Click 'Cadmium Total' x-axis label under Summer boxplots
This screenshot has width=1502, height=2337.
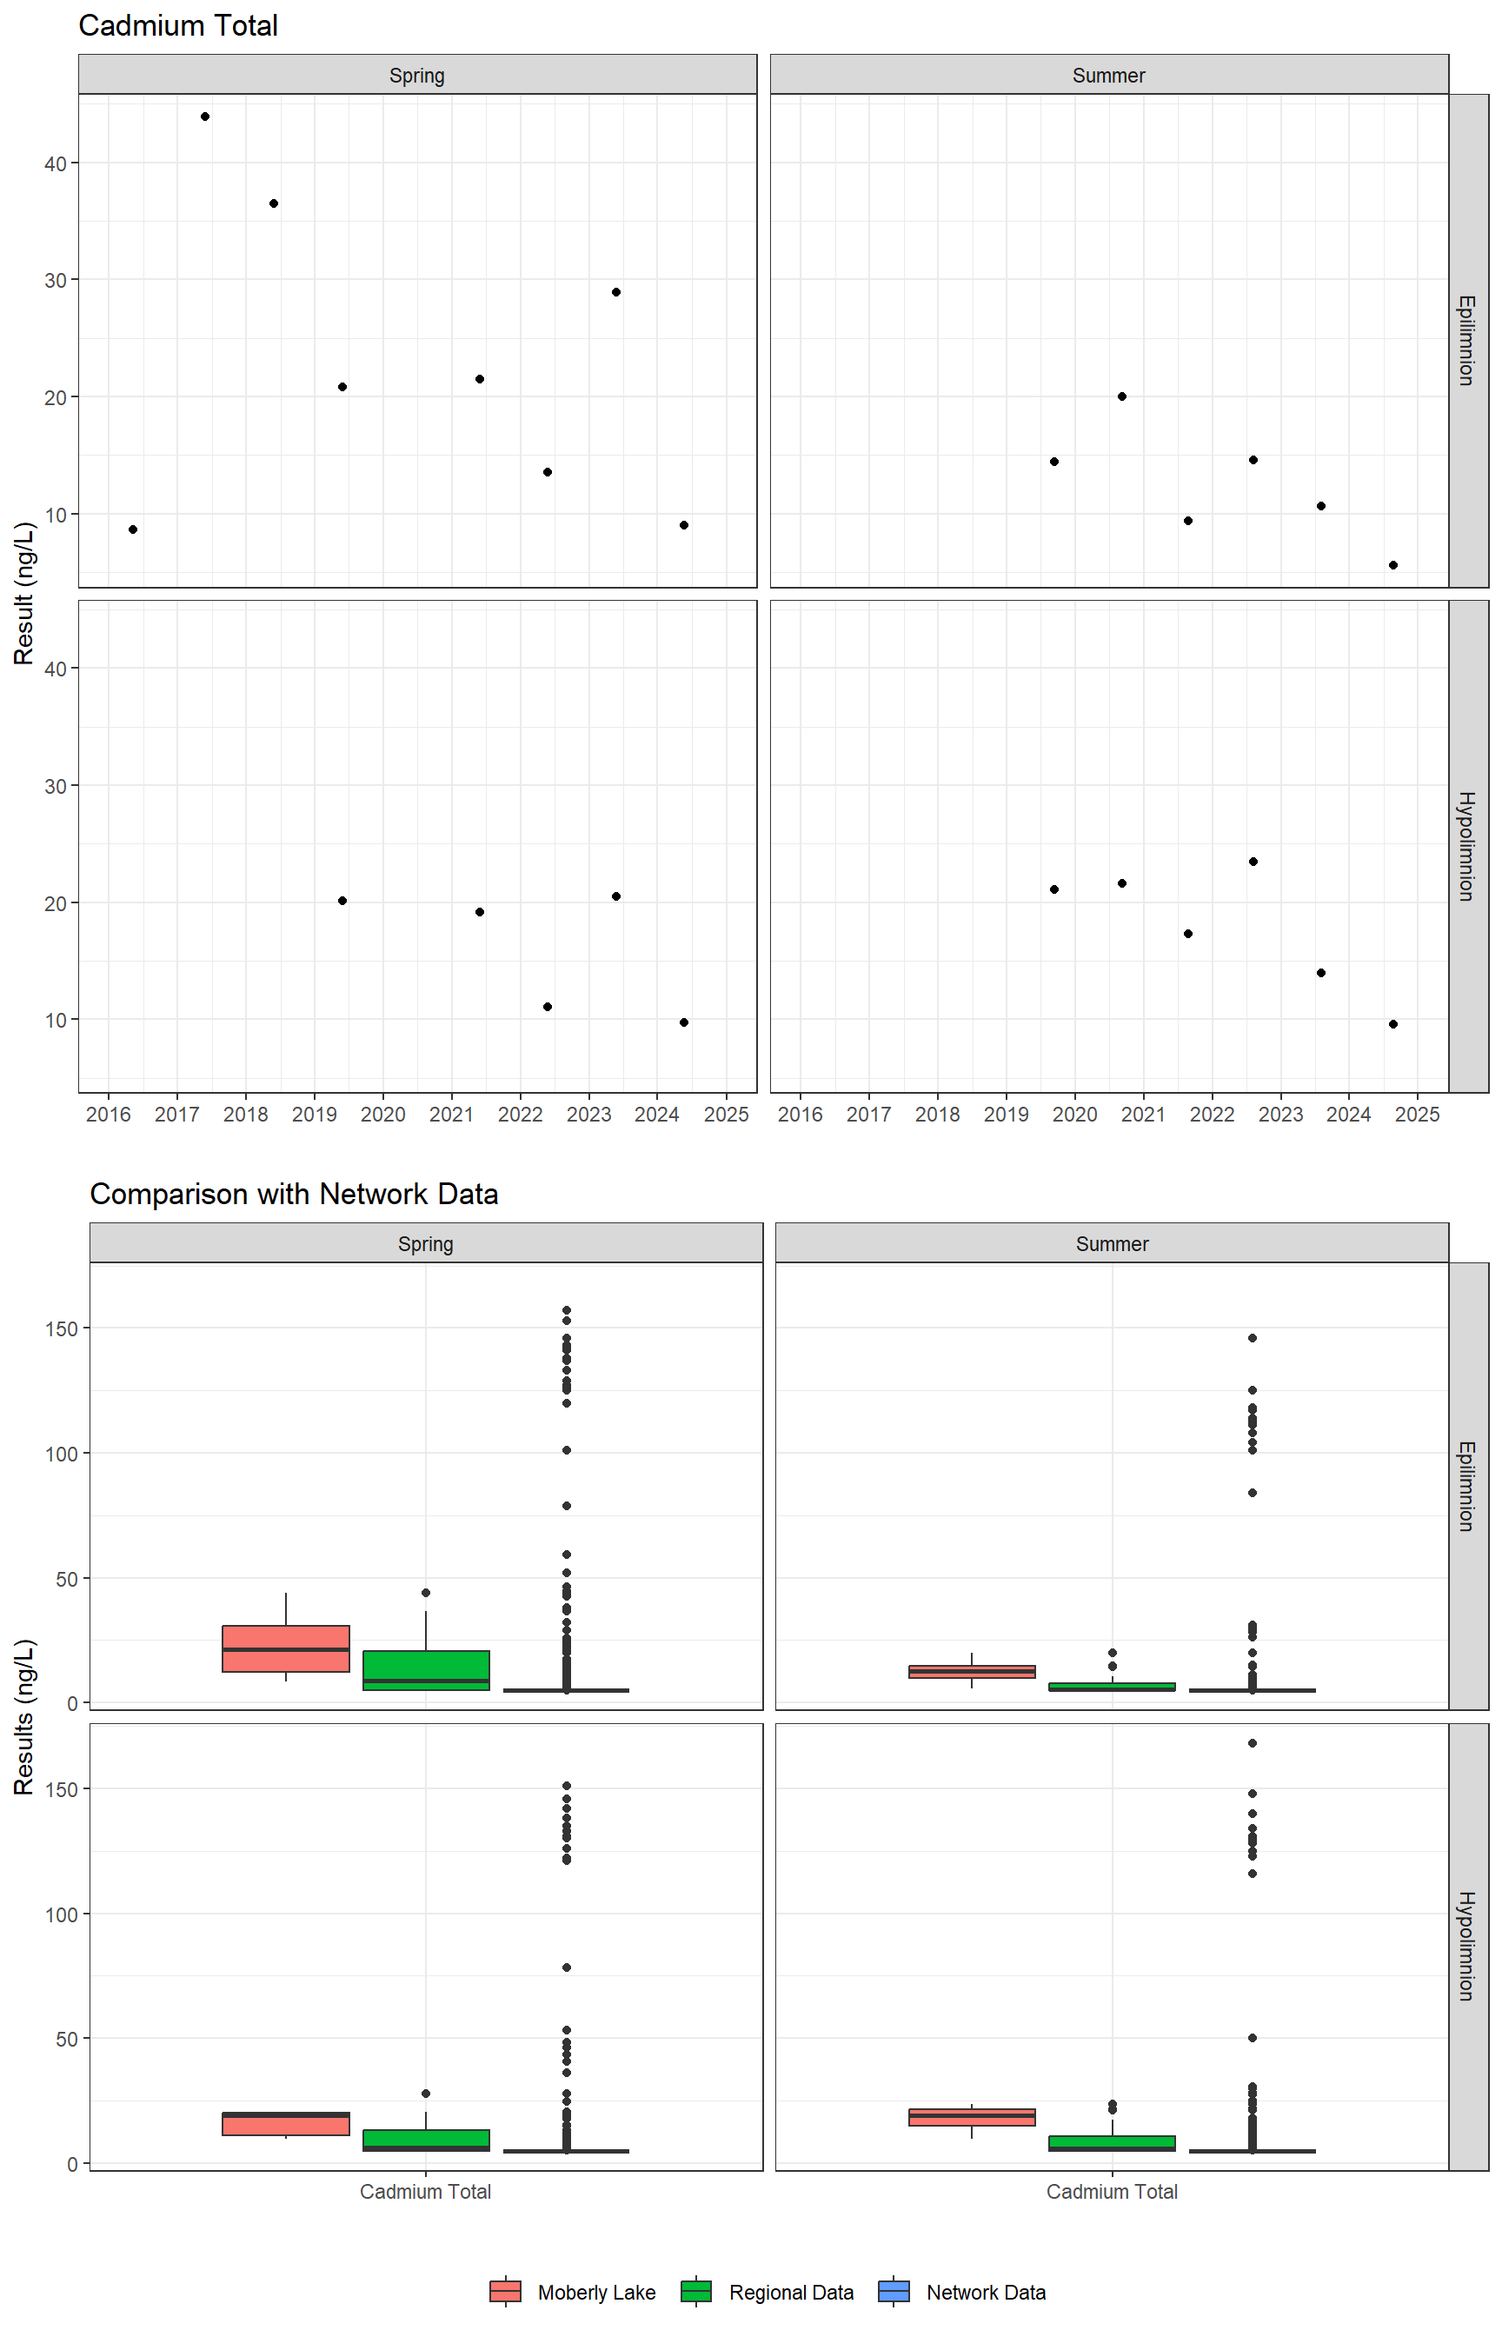[1112, 2192]
